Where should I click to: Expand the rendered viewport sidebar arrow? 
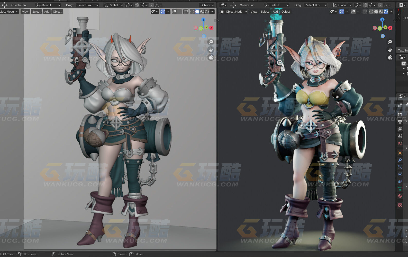395,20
